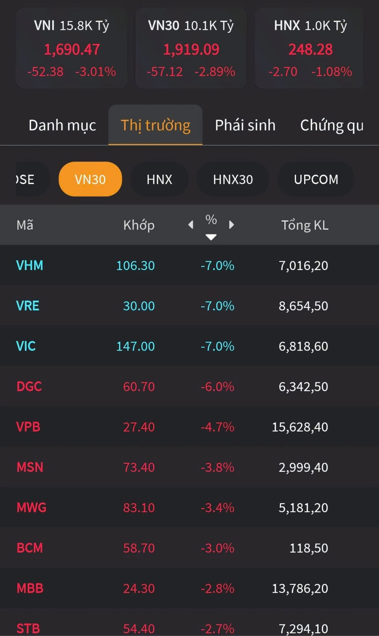This screenshot has width=379, height=636.
Task: Sort by the Mã column header
Action: pos(25,225)
